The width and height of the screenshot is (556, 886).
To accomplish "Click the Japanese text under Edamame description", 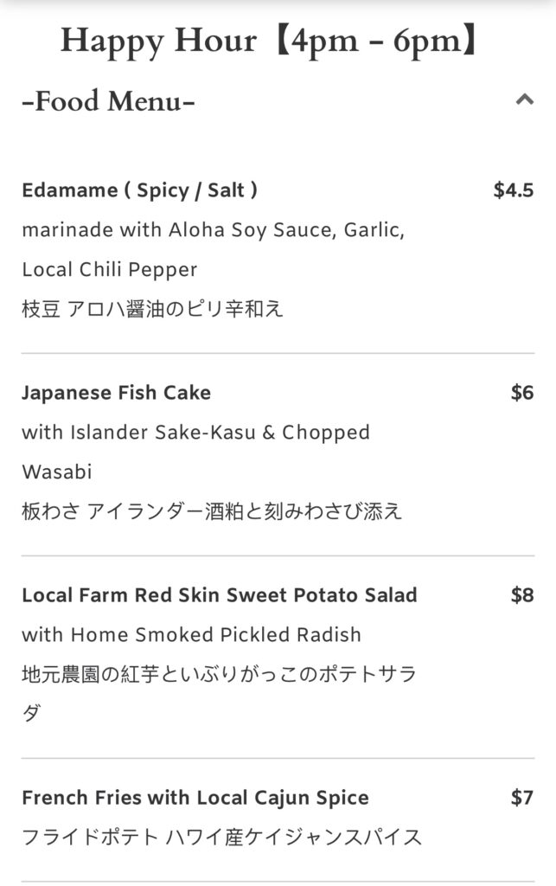I will click(152, 309).
